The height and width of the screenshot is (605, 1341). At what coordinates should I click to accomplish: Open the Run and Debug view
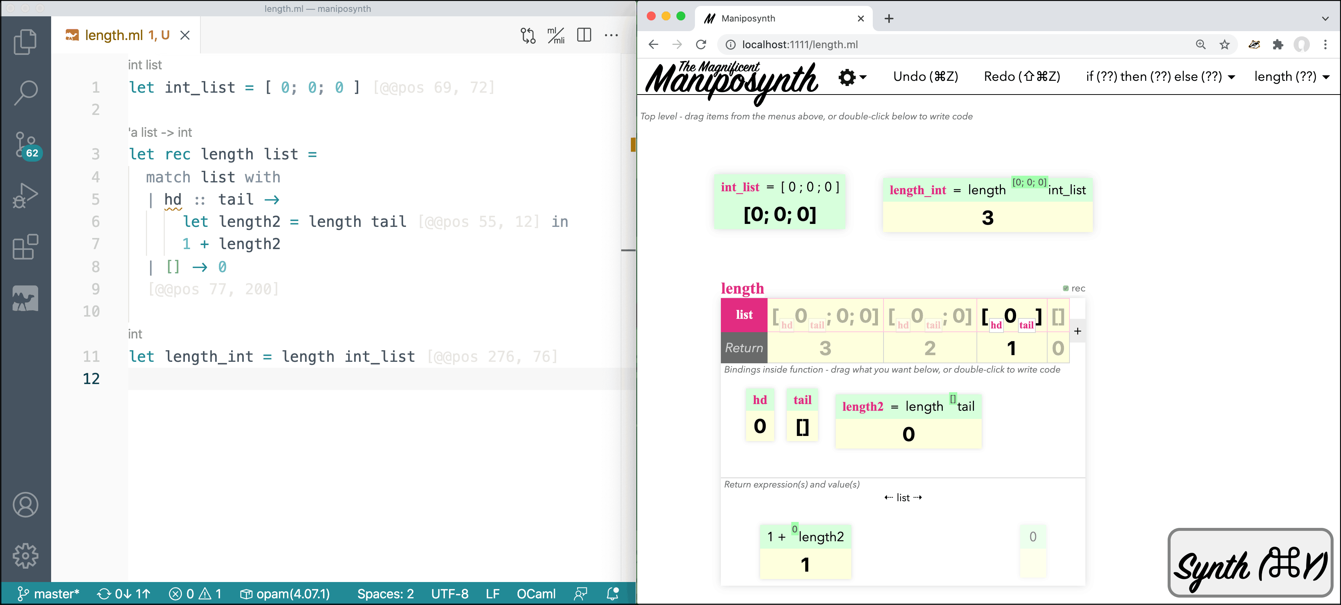pos(25,195)
